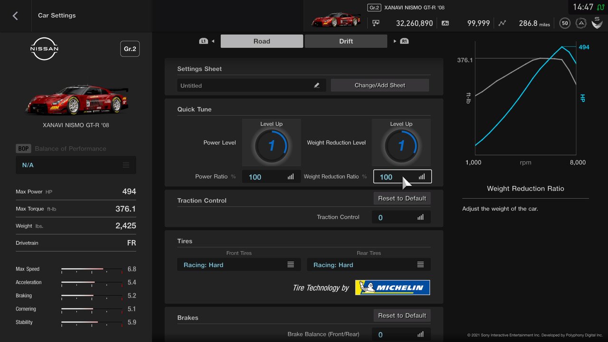The height and width of the screenshot is (342, 608).
Task: Adjust the Brake Balance (Front/Rear) value
Action: click(x=401, y=334)
